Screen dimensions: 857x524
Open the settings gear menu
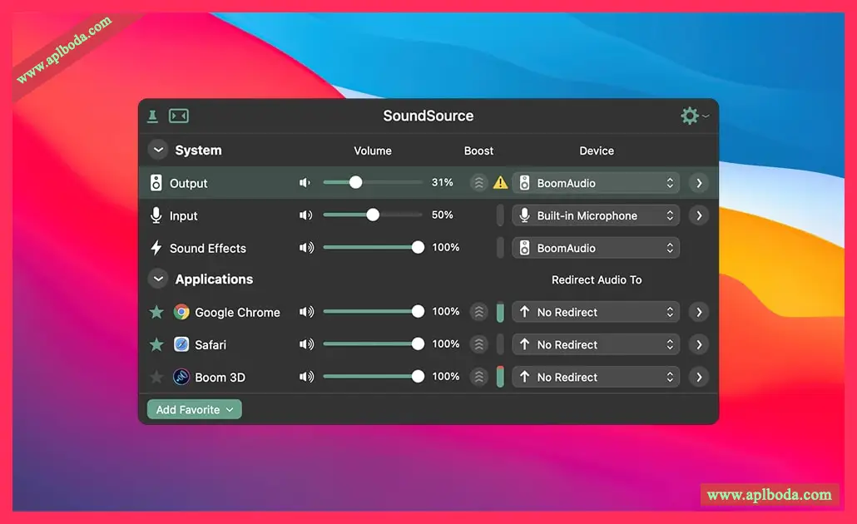coord(691,116)
